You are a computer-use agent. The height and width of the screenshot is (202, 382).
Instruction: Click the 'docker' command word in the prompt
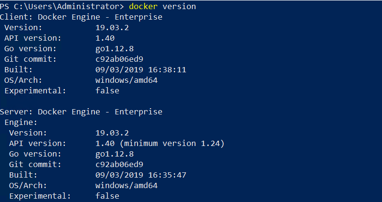point(143,6)
